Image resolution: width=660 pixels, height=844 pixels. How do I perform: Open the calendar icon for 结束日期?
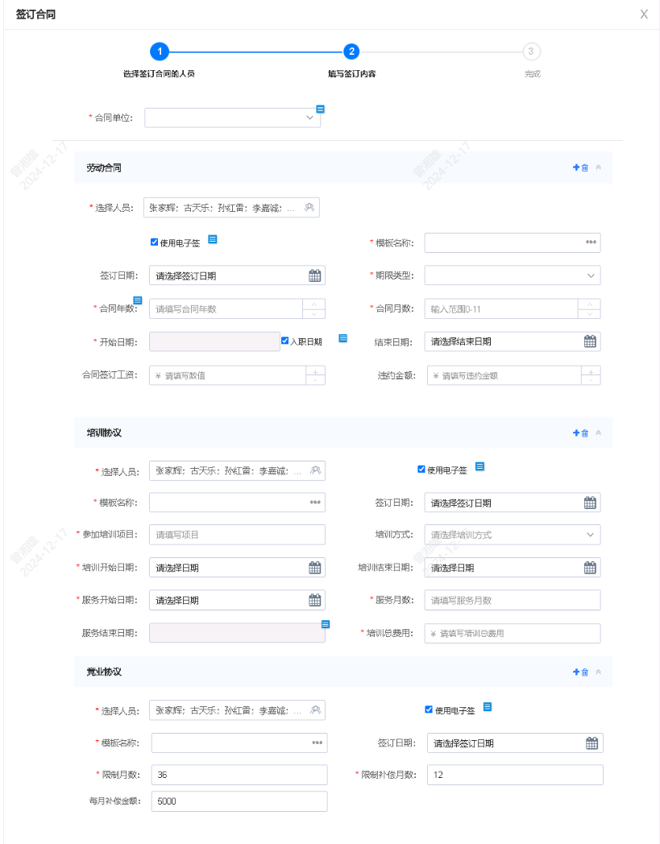[589, 341]
